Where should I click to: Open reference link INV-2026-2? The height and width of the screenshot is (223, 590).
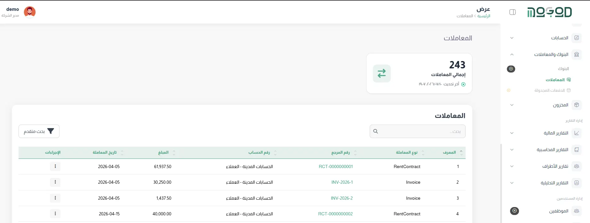[x=342, y=198]
